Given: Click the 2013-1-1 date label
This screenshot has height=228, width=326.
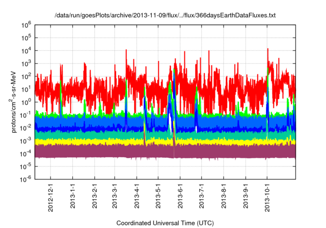Looking at the screenshot, I should (72, 196).
